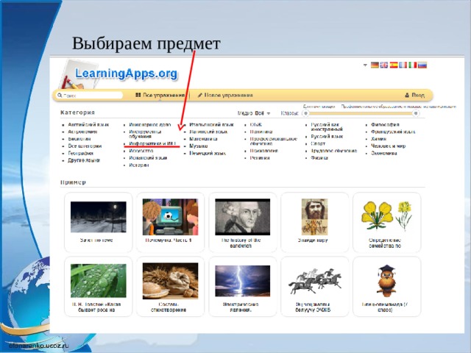Open the Все категории link
The height and width of the screenshot is (353, 471).
(85, 146)
